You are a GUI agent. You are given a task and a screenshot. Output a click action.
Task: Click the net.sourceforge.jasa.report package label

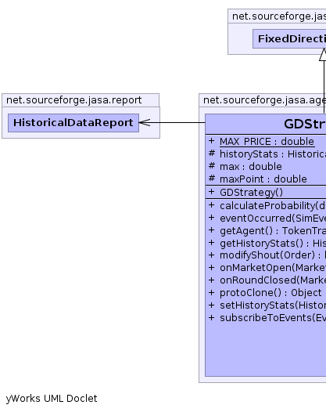[x=74, y=100]
